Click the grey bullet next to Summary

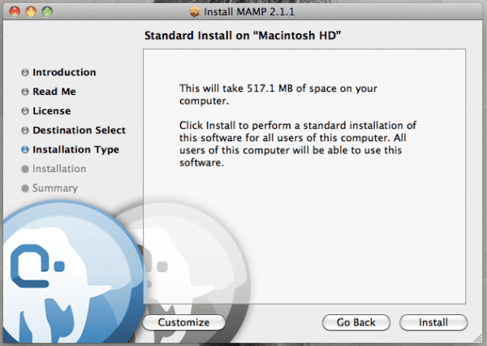tap(25, 188)
